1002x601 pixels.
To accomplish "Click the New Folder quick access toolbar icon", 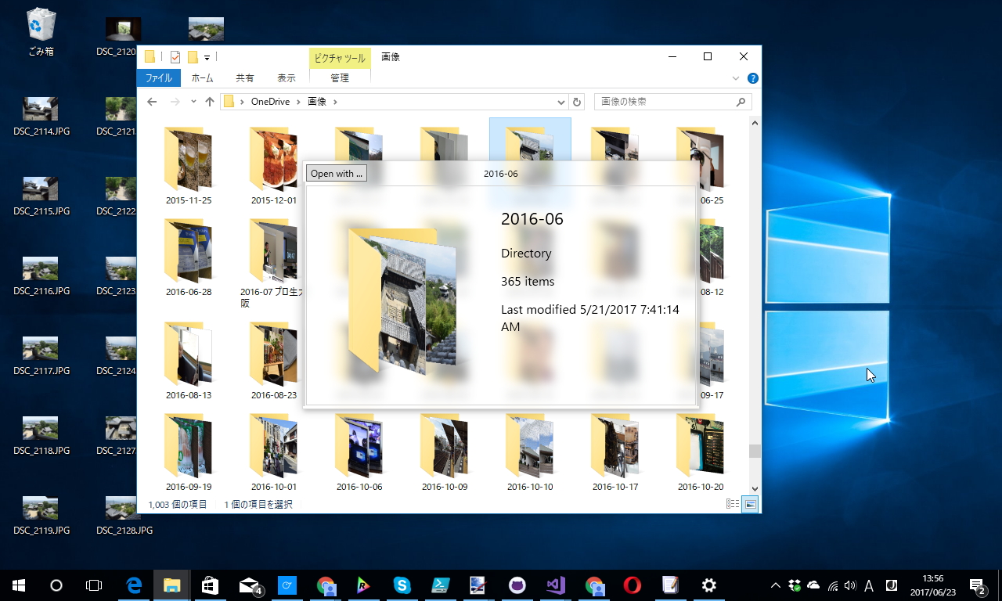I will (x=193, y=56).
